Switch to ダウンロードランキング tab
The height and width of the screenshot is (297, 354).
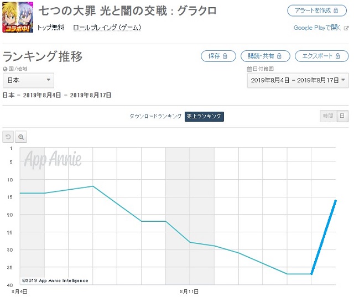tap(155, 116)
